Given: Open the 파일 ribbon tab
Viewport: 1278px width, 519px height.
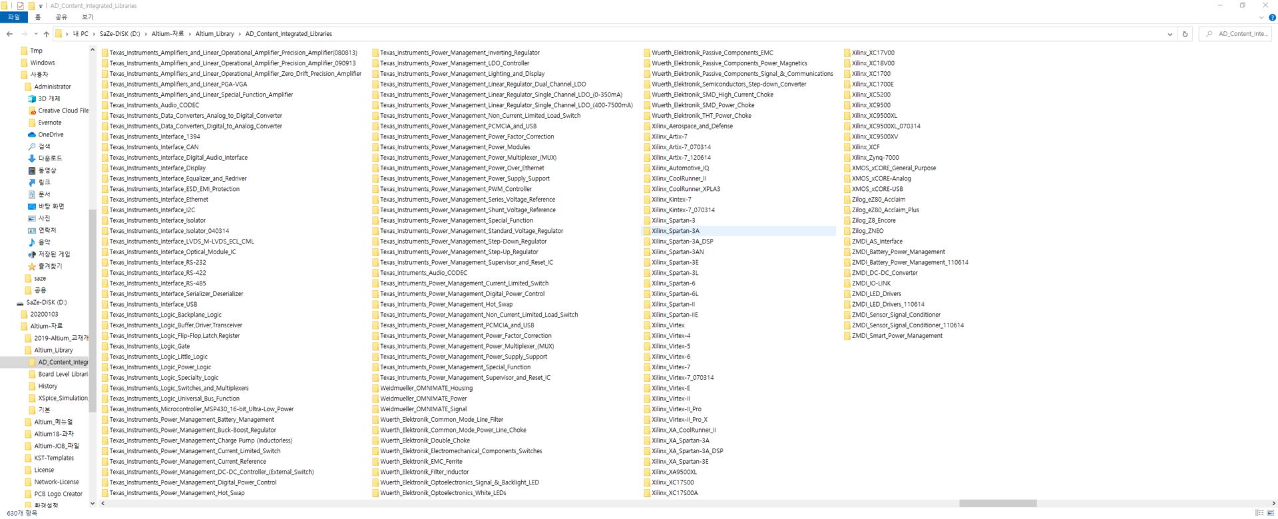Looking at the screenshot, I should (13, 17).
